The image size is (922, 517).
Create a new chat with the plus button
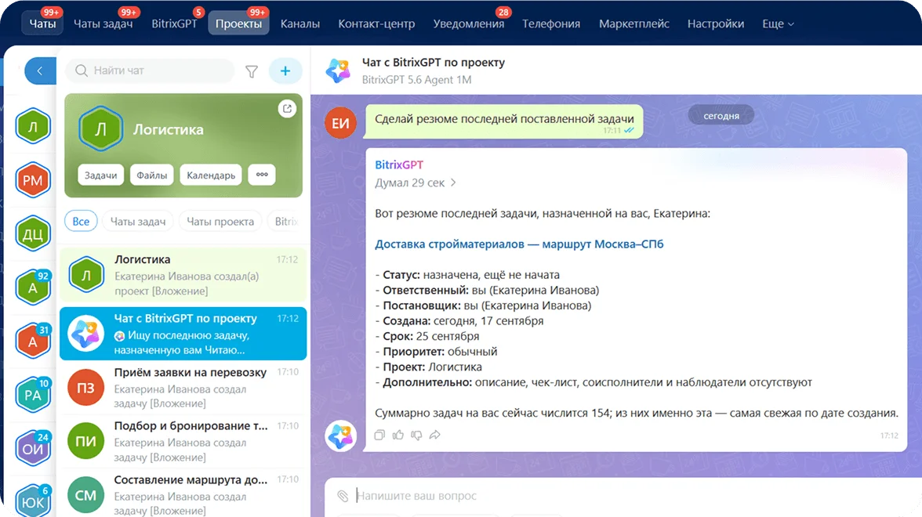click(285, 71)
